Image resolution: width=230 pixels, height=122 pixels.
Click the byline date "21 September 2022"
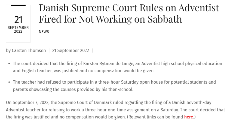[70, 50]
